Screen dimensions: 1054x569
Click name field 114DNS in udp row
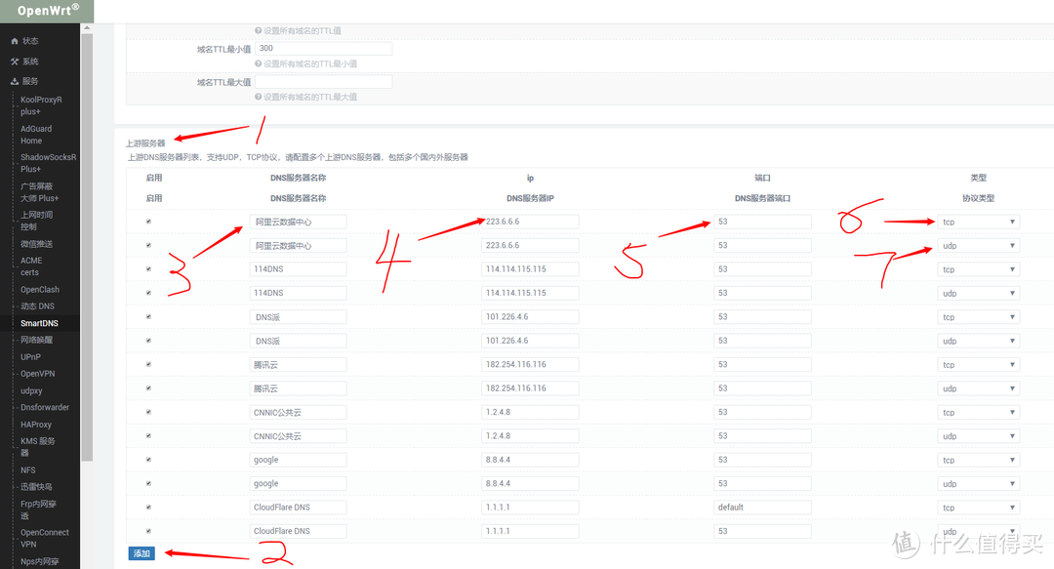pyautogui.click(x=298, y=293)
